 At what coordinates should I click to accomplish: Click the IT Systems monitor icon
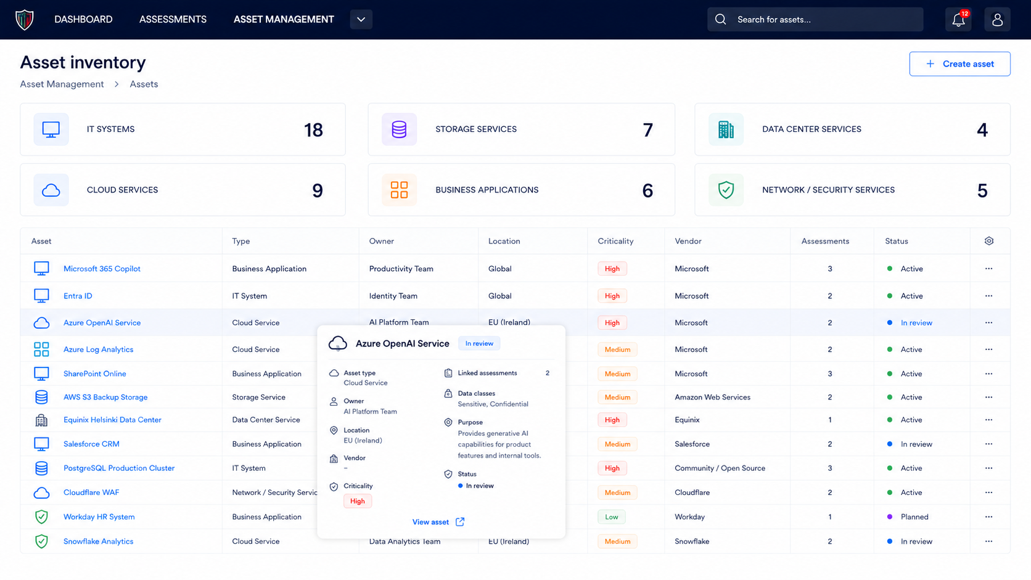pyautogui.click(x=51, y=129)
